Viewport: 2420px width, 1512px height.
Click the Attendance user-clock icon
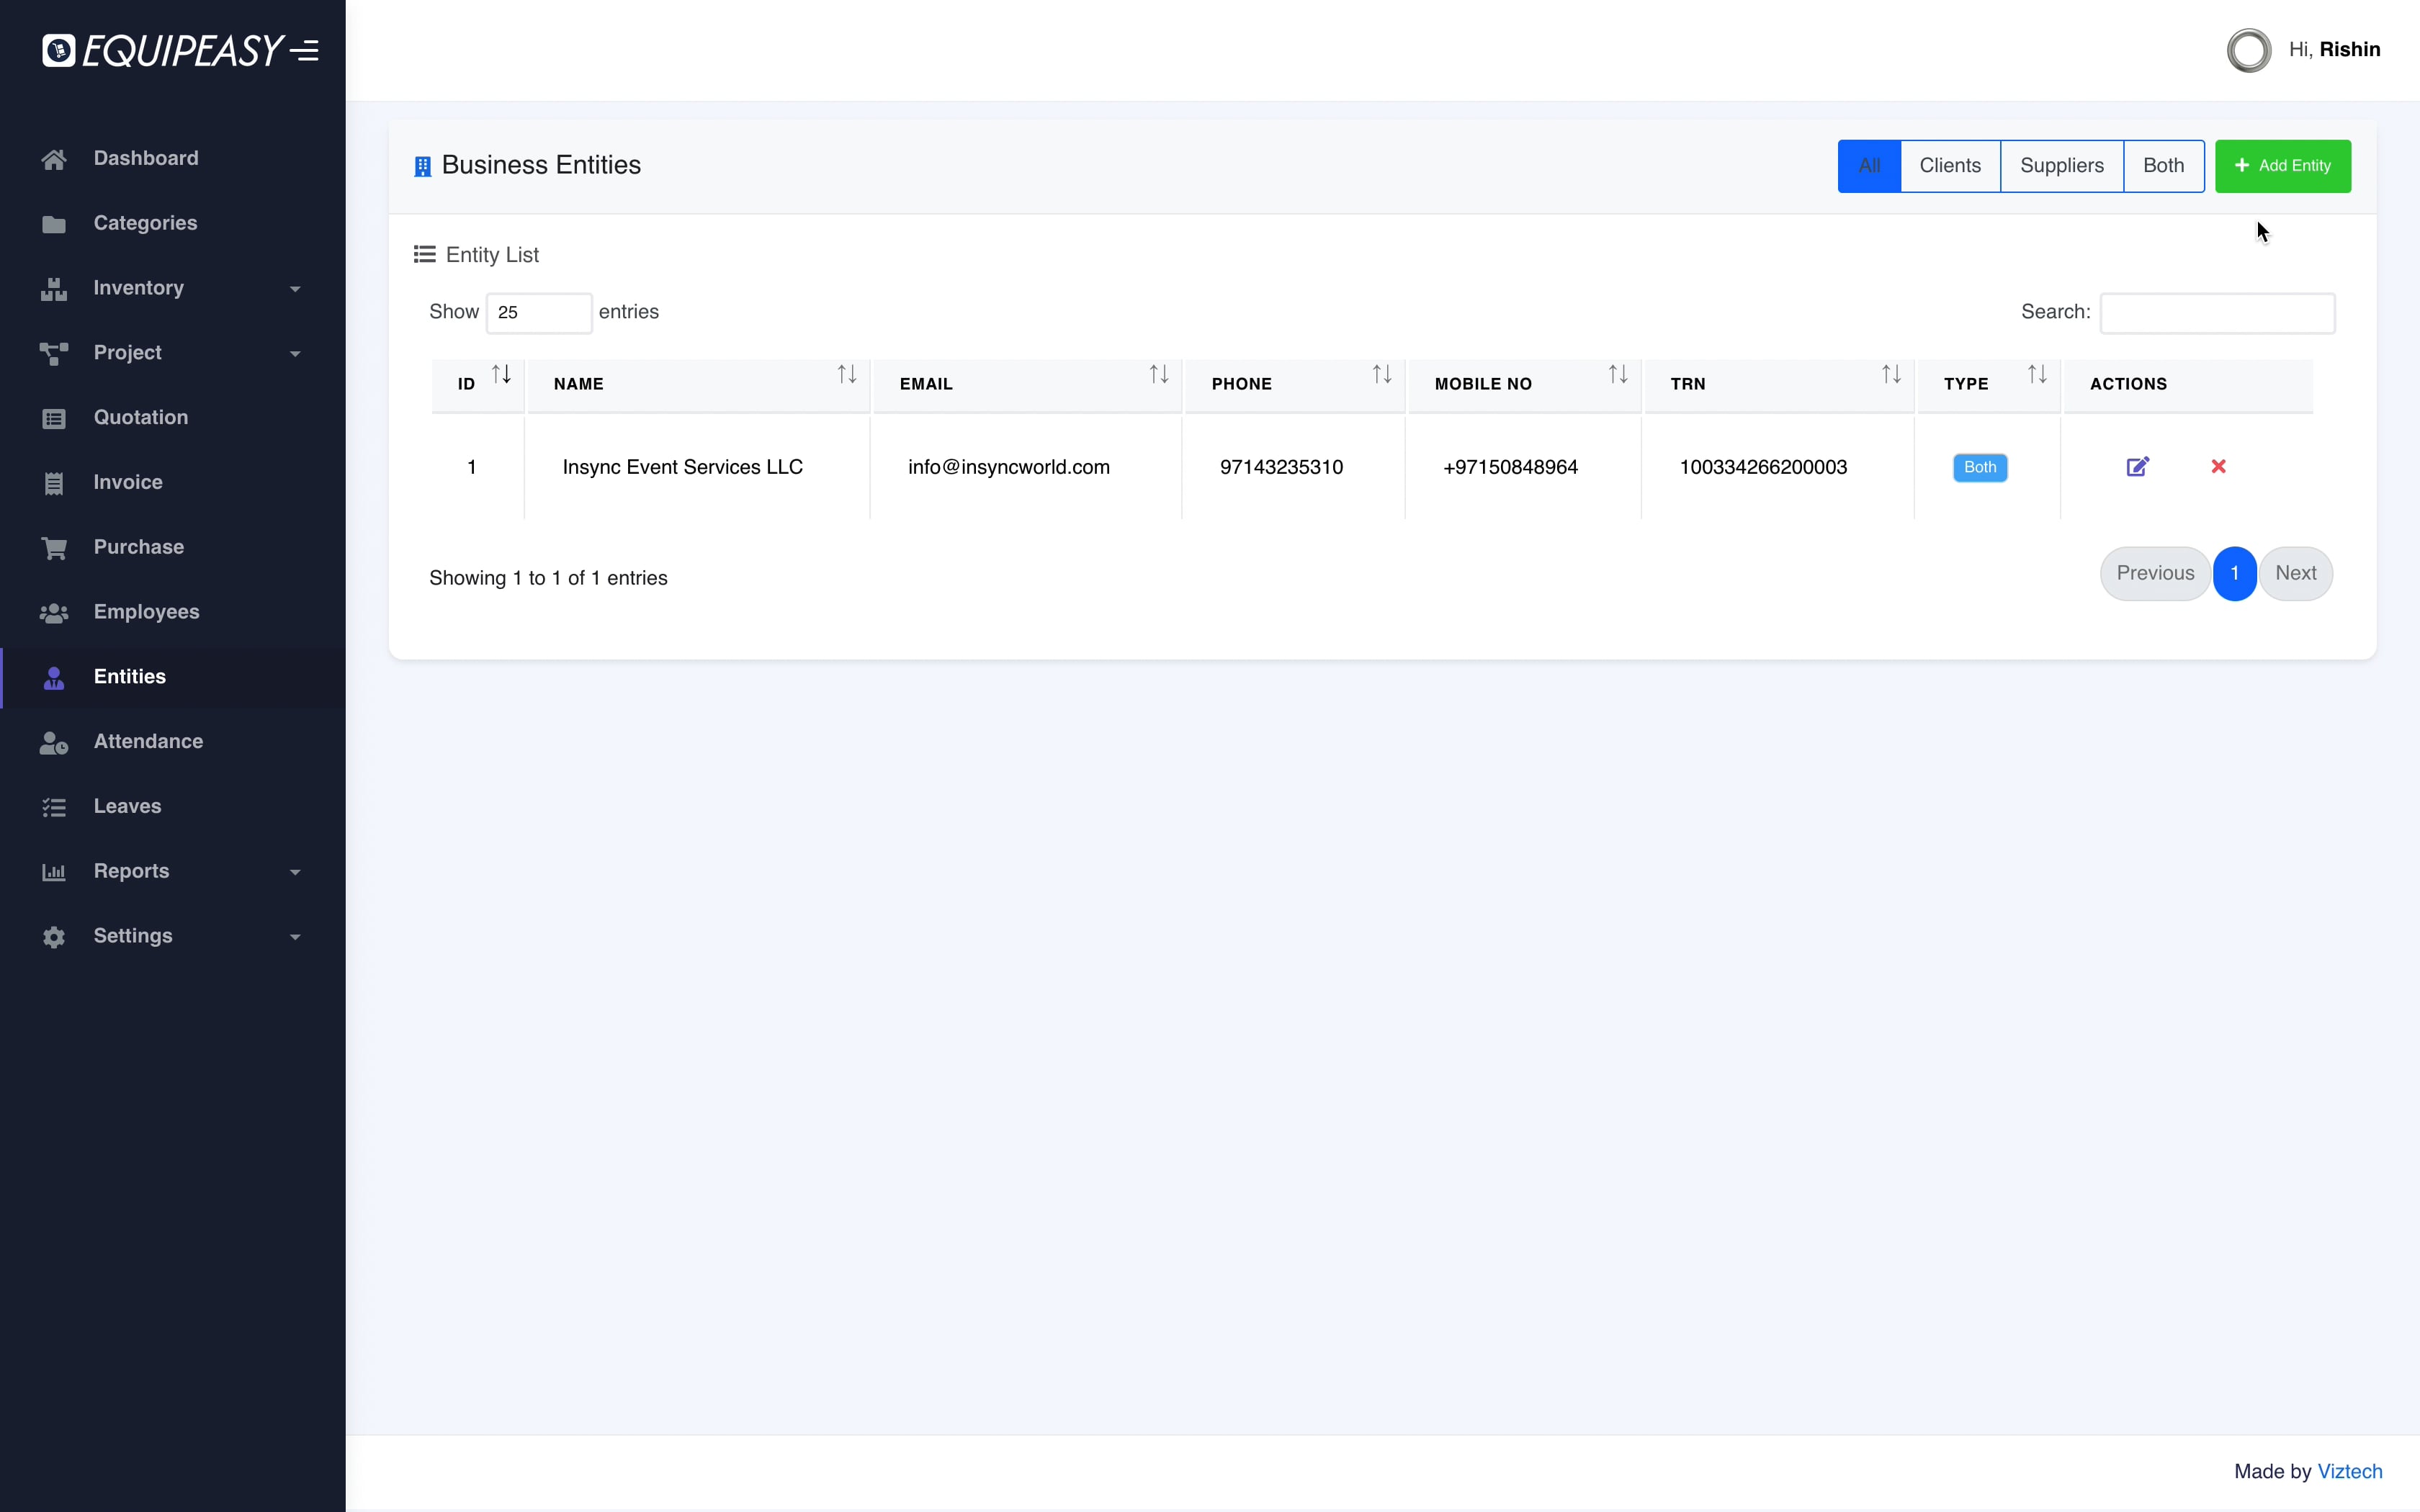(54, 742)
